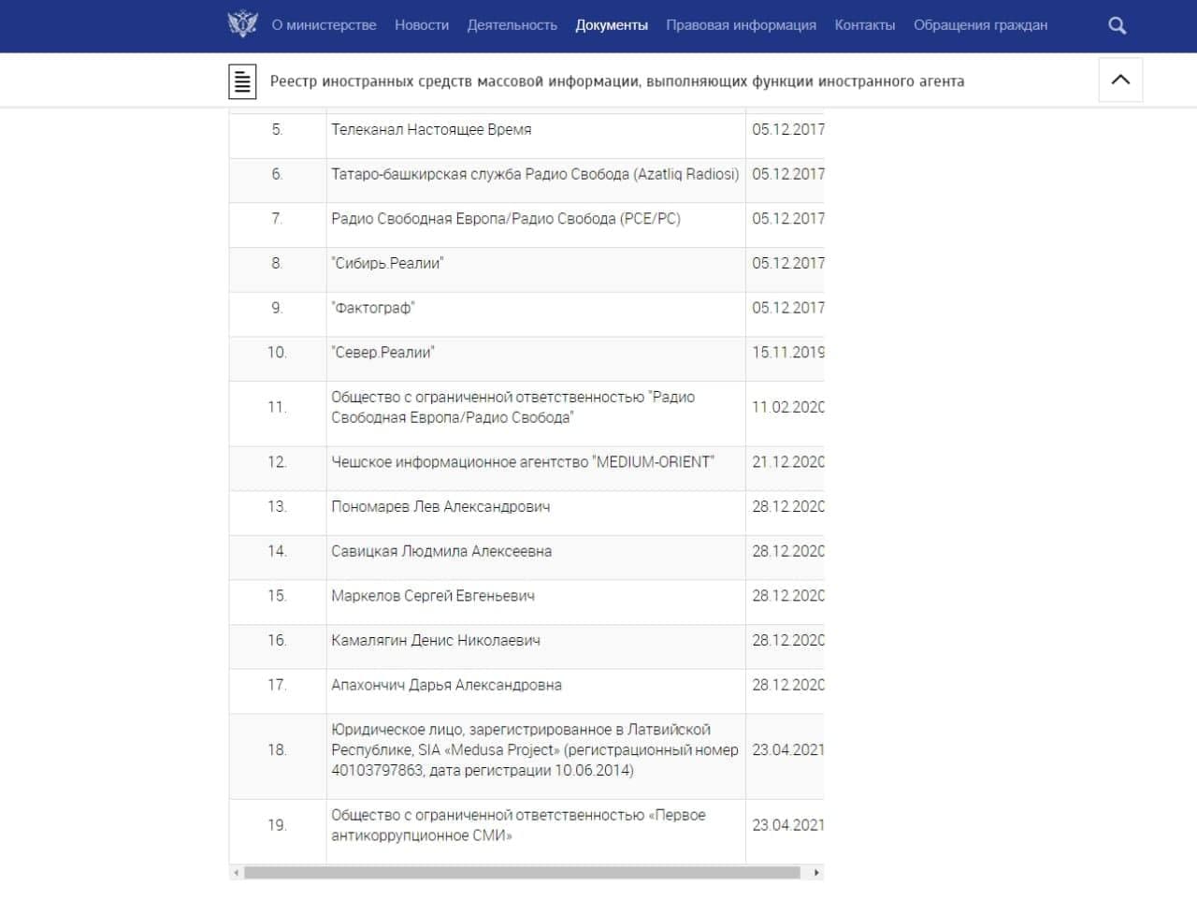This screenshot has width=1197, height=900.
Task: Select the Документы menu item
Action: tap(611, 25)
